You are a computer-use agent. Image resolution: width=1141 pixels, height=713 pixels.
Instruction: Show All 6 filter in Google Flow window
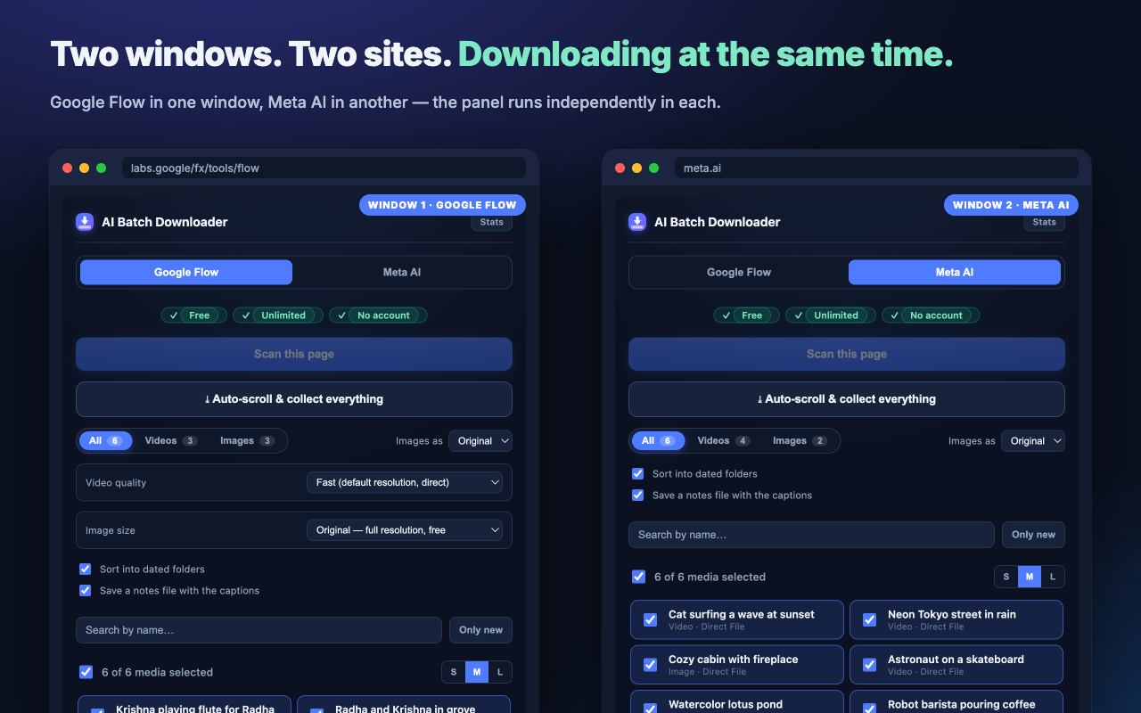(x=105, y=441)
